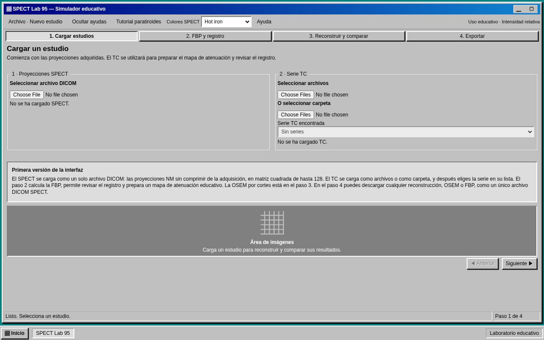
Task: Click the Siguiente button
Action: coord(519,263)
